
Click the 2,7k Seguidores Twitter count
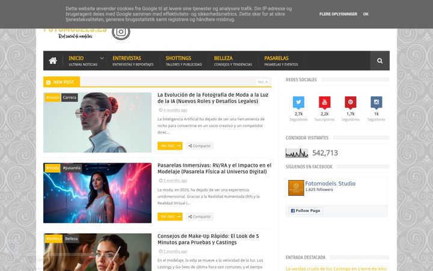tap(298, 116)
